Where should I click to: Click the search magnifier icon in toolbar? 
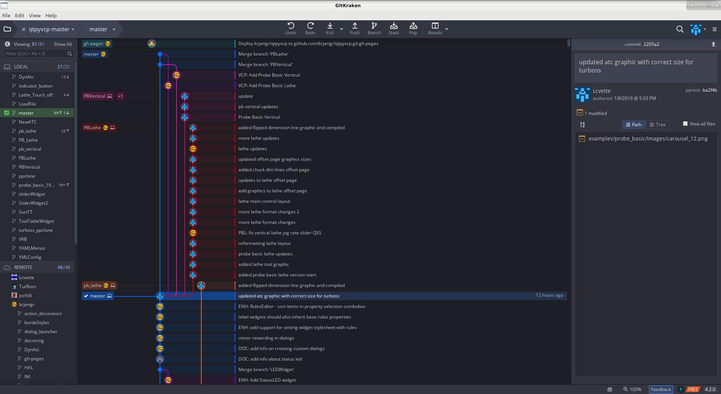click(x=680, y=29)
